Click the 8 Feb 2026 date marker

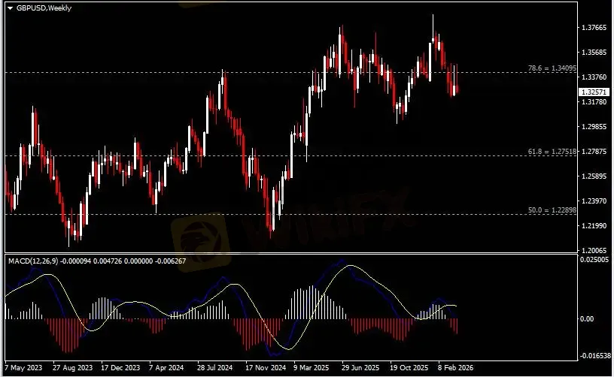click(456, 369)
